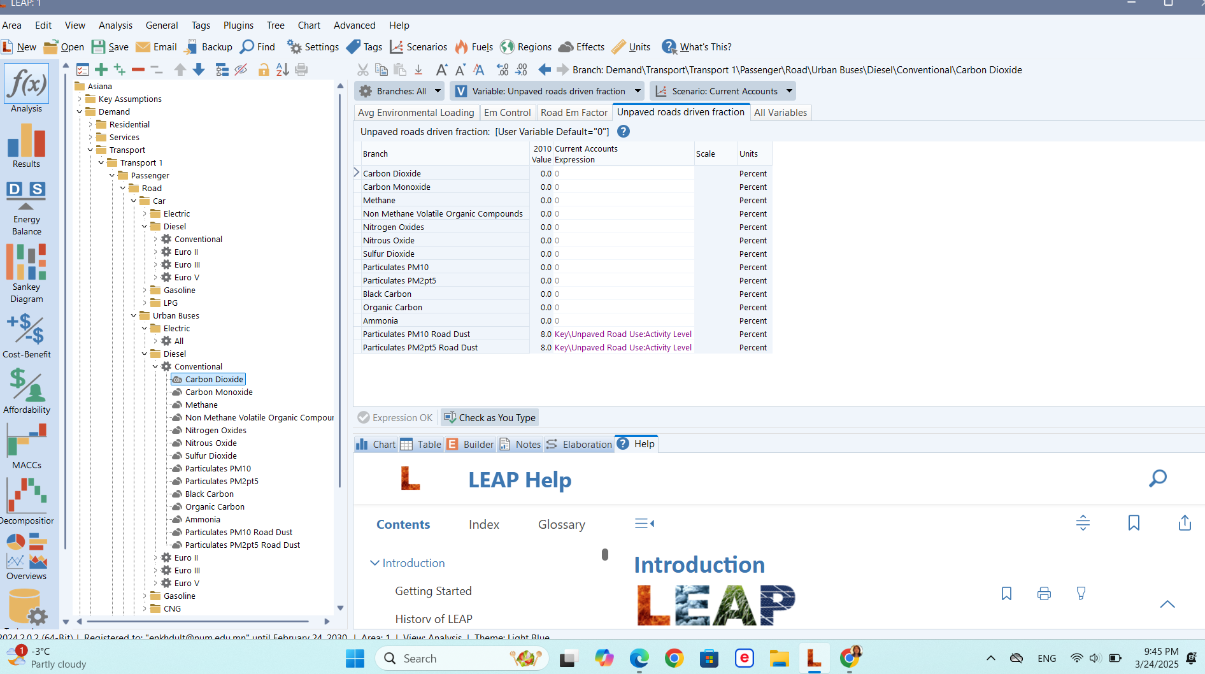This screenshot has height=674, width=1205.
Task: Open the Advanced menu
Action: pyautogui.click(x=354, y=25)
